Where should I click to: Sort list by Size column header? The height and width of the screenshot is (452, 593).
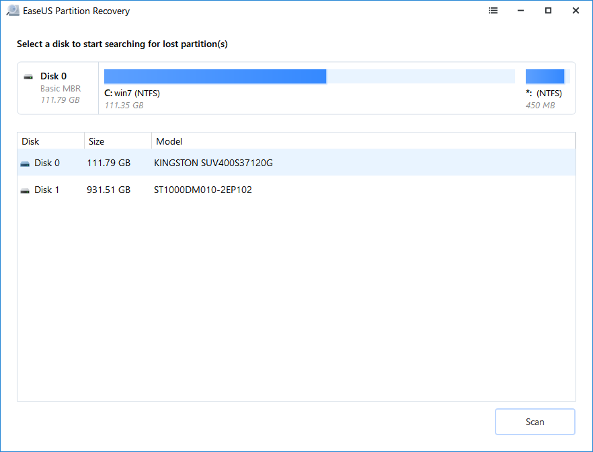coord(118,141)
